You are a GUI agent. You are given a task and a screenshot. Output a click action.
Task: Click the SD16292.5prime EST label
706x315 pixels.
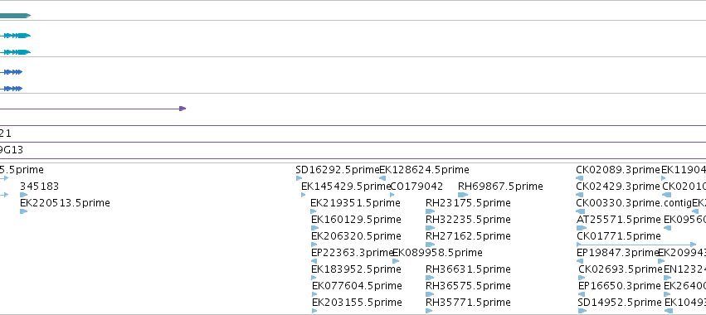338,170
